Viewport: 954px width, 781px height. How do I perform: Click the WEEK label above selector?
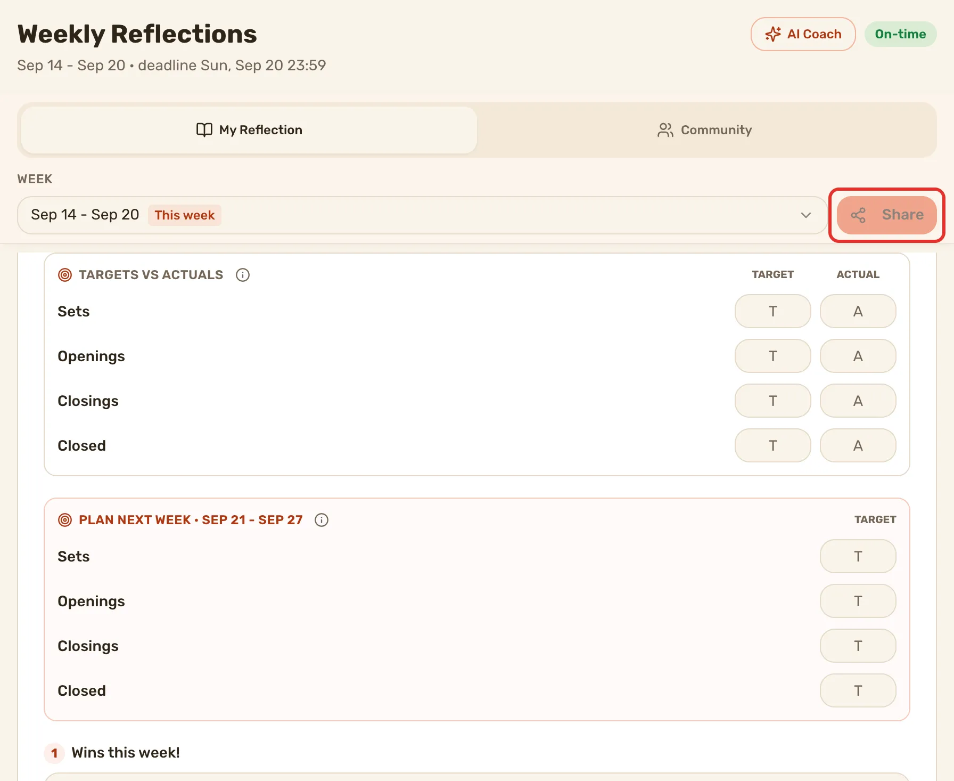[x=35, y=179]
